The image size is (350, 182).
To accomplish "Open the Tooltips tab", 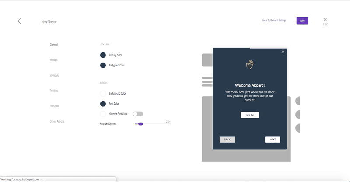I will (54, 91).
